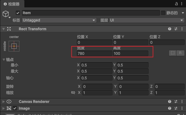Toggle raw edit mode R button
This screenshot has width=186, height=115.
[x=180, y=53]
